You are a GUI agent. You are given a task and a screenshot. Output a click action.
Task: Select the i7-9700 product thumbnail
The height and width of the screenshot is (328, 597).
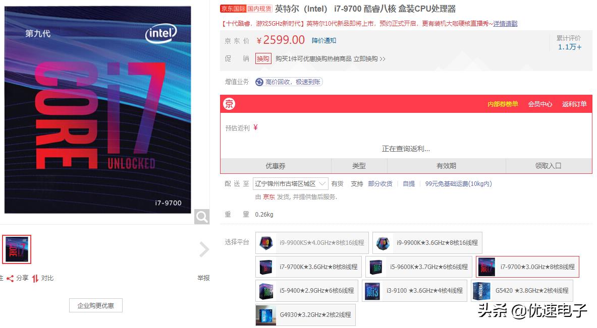click(17, 249)
